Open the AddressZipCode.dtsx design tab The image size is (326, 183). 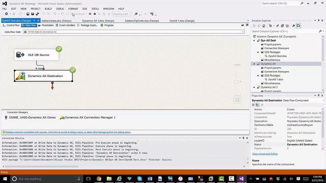click(x=142, y=21)
